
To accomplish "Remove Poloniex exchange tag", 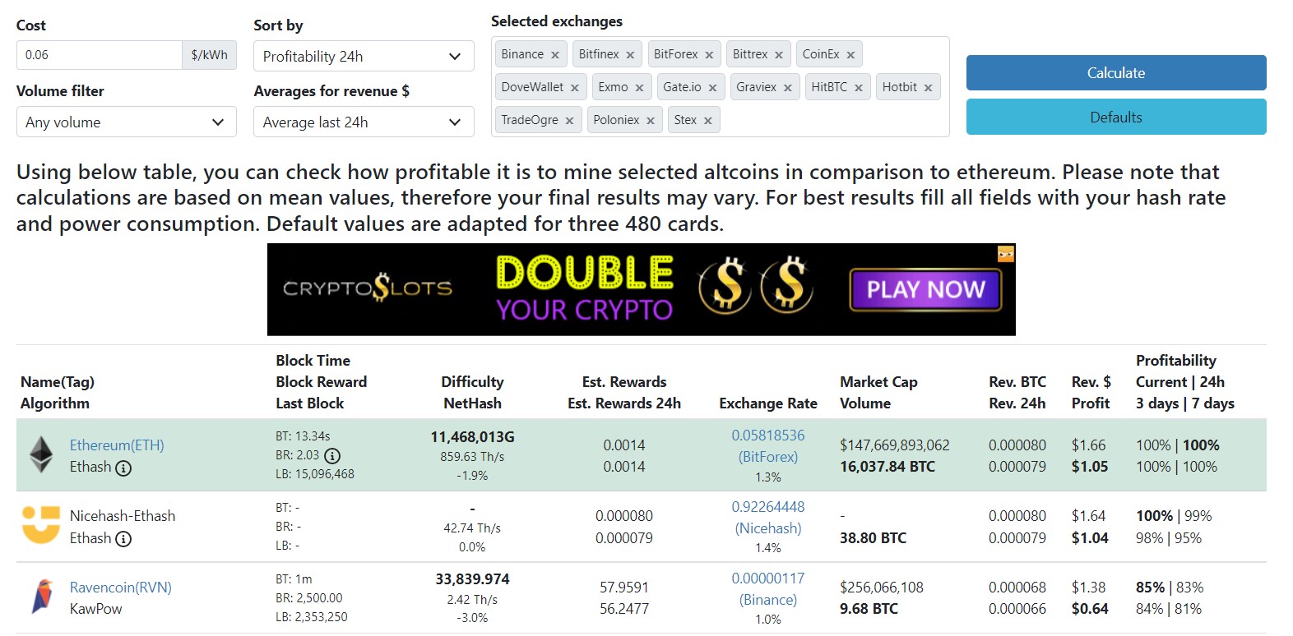I will click(x=651, y=121).
